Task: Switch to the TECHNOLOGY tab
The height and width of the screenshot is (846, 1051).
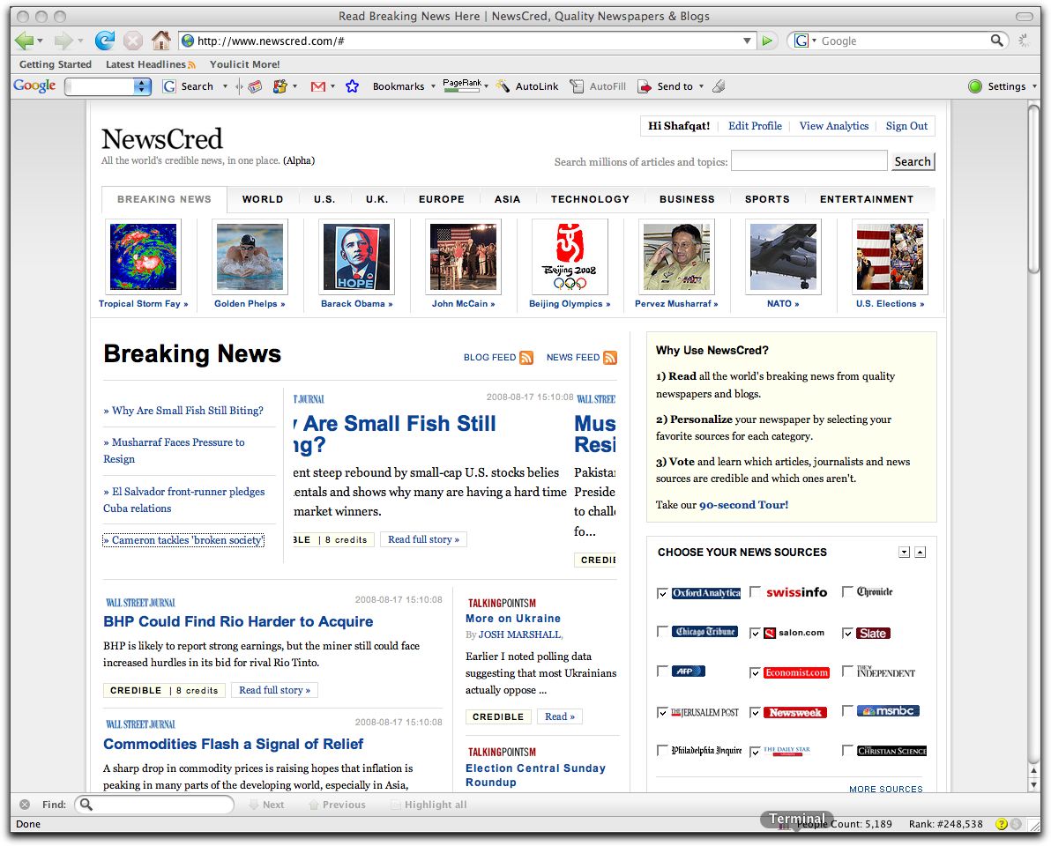Action: [x=590, y=199]
